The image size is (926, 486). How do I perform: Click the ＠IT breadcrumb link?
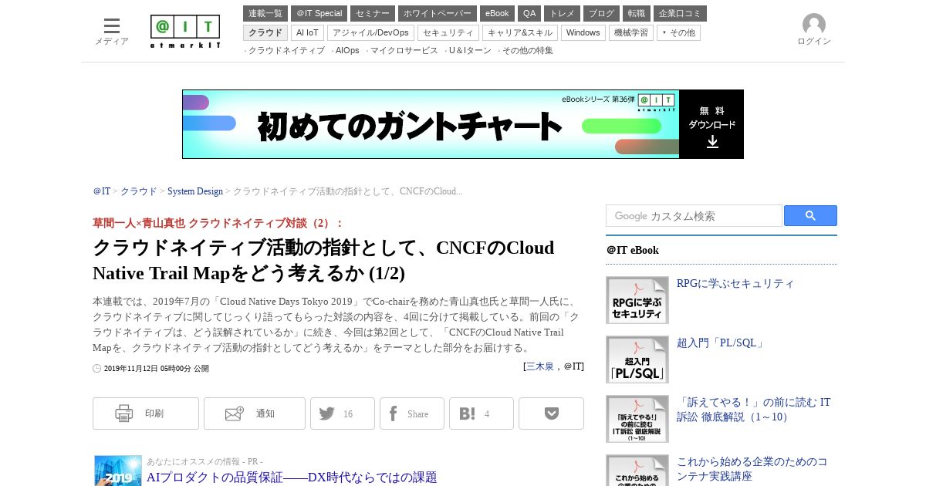pos(102,191)
